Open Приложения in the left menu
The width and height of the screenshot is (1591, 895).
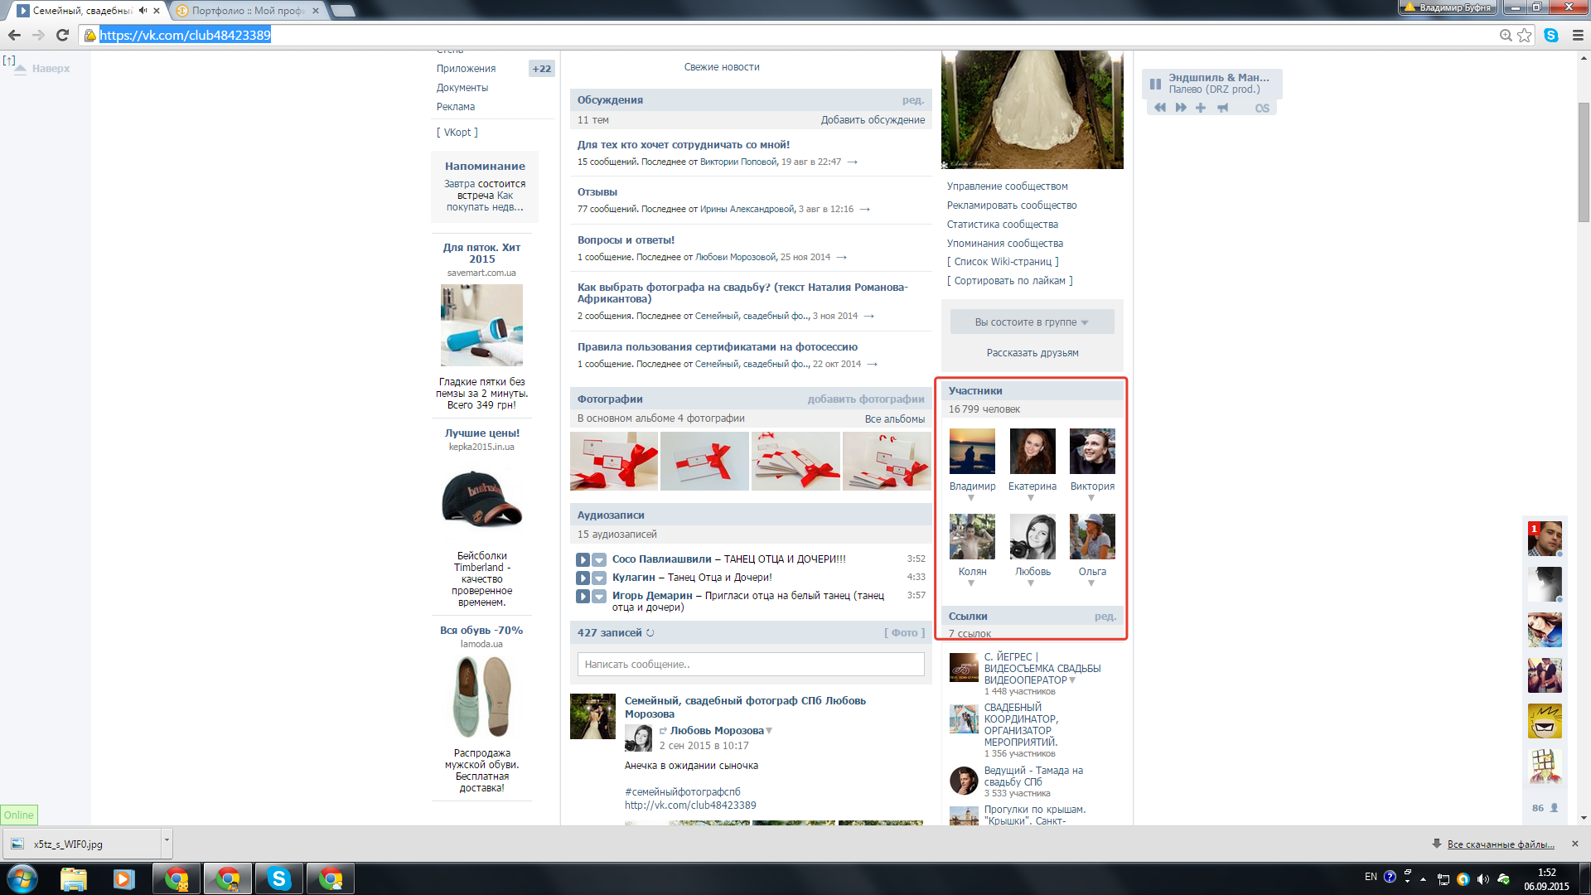click(x=466, y=69)
